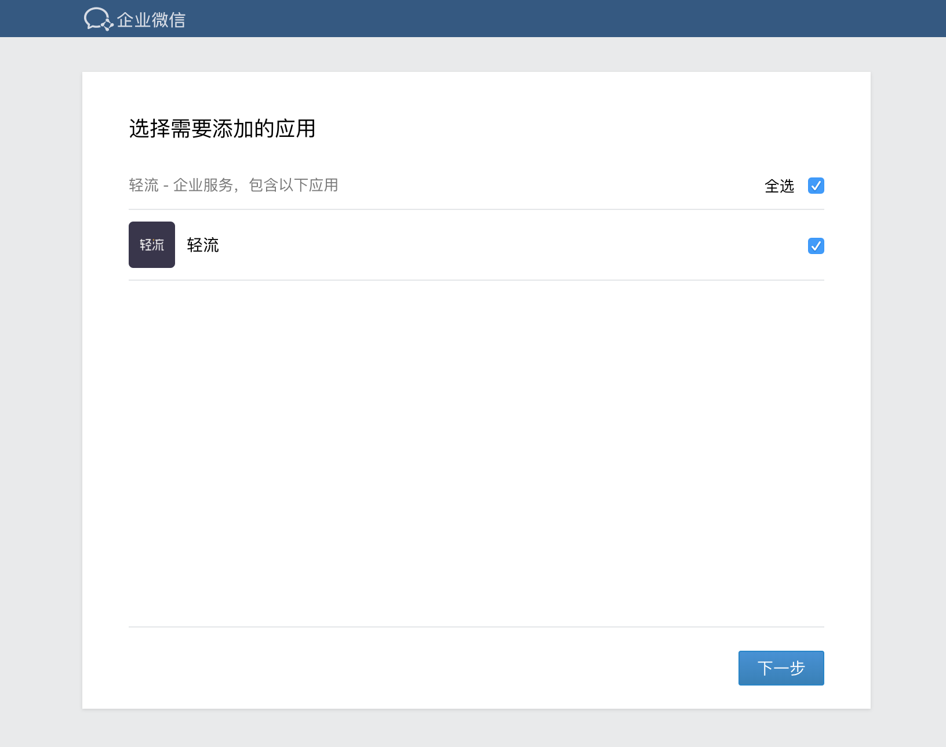Select the 轻流 app name text
The image size is (946, 747).
(203, 245)
